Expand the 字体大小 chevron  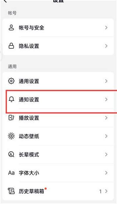[106, 173]
